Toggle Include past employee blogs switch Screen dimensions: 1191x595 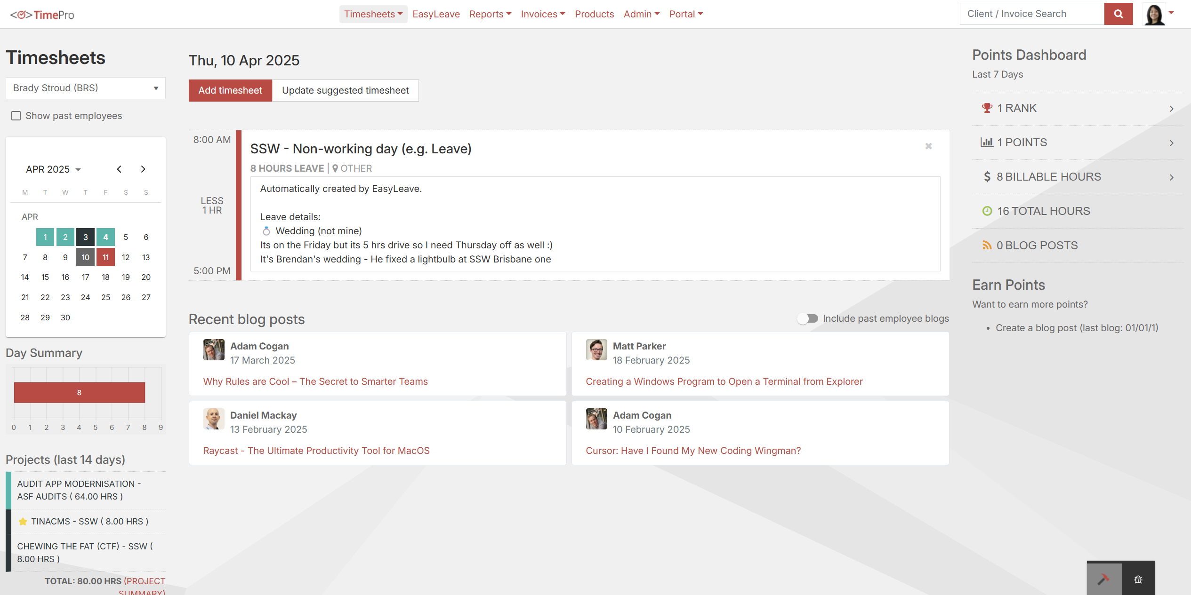pos(808,318)
